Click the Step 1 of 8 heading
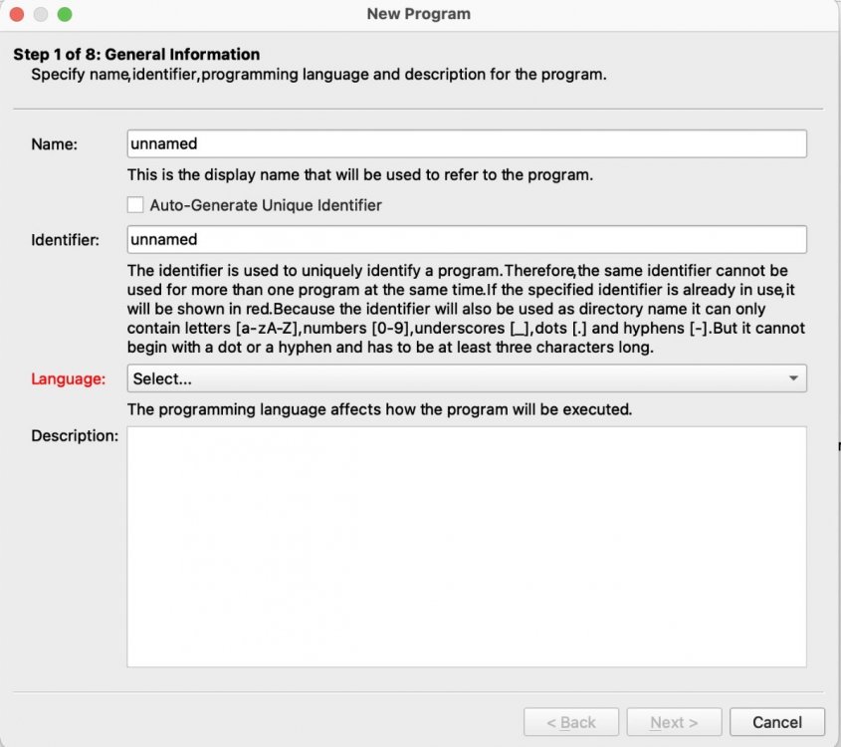Viewport: 841px width, 747px height. 136,55
